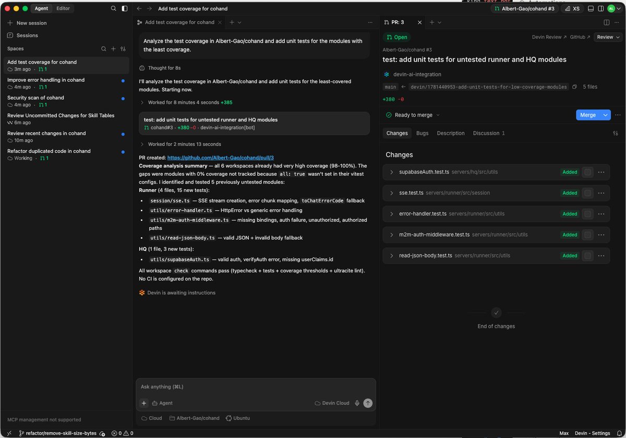Open Devin Review external link
The height and width of the screenshot is (438, 626).
pos(549,37)
